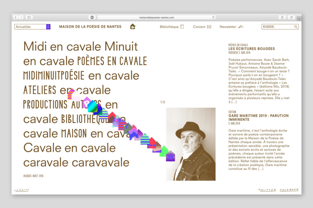
Task: Open the Crédits footer link
Action: 22,190
